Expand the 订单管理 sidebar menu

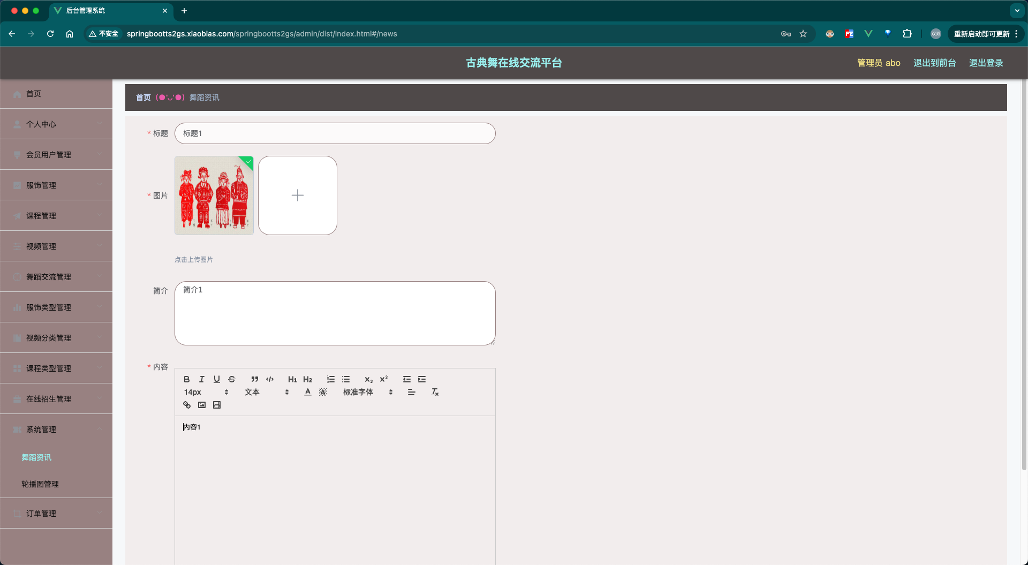pos(56,514)
